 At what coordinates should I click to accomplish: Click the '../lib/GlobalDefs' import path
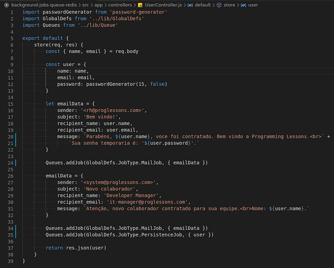(117, 19)
